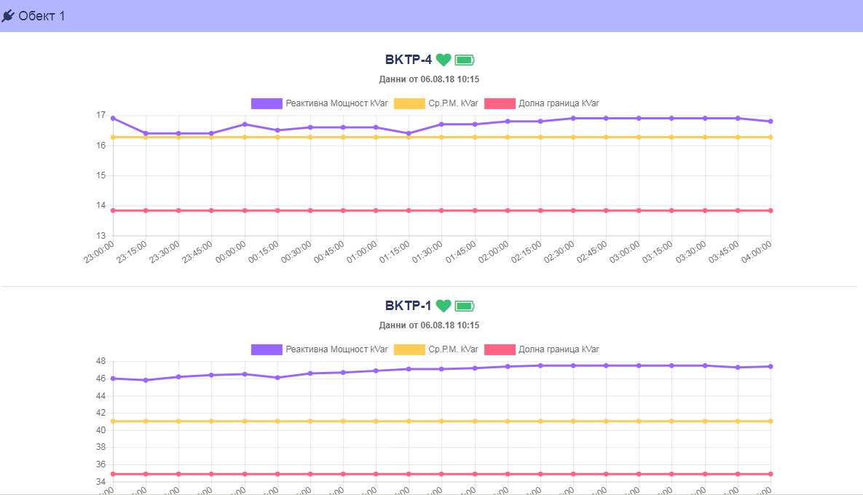Click 'Реактивна Мощност kVar' label in ВКТР-4 legend
Image resolution: width=863 pixels, height=495 pixels.
337,103
